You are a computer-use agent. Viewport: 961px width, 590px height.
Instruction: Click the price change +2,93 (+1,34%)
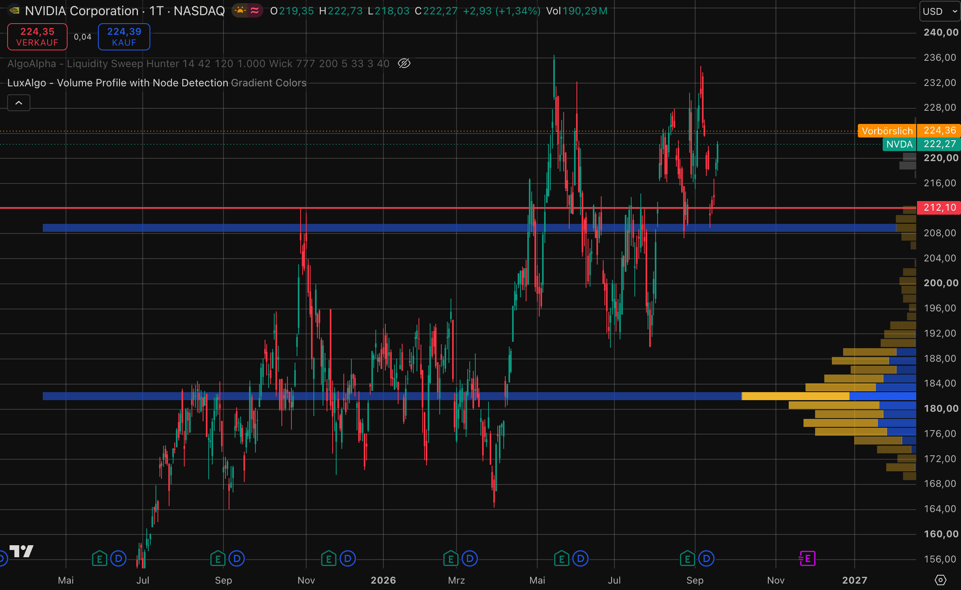[x=502, y=11]
